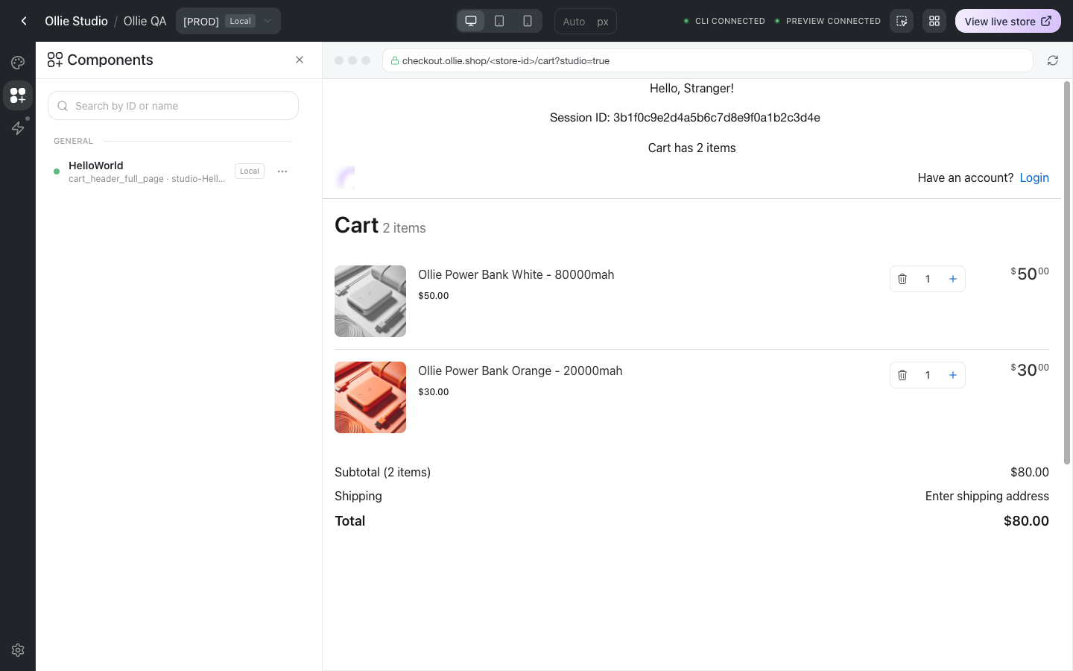Image resolution: width=1073 pixels, height=671 pixels.
Task: Follow the Login link
Action: [1034, 177]
